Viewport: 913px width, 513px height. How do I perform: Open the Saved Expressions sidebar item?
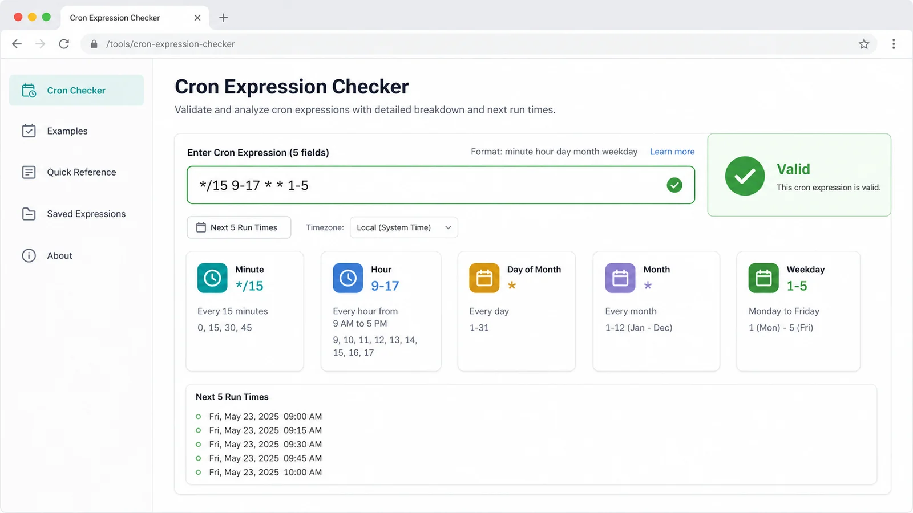coord(76,214)
